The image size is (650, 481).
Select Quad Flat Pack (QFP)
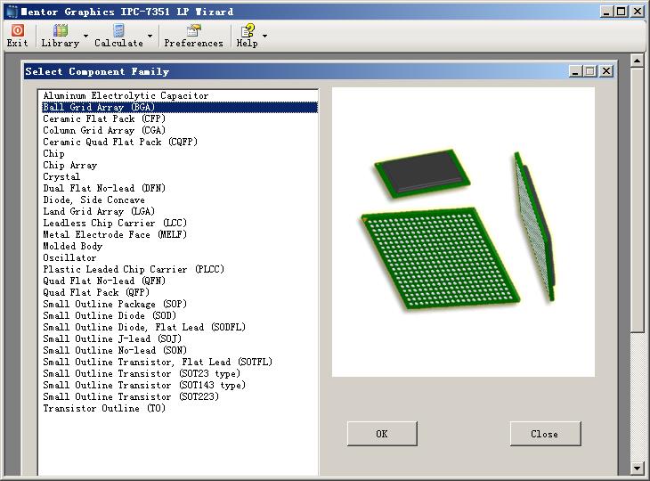(x=180, y=293)
